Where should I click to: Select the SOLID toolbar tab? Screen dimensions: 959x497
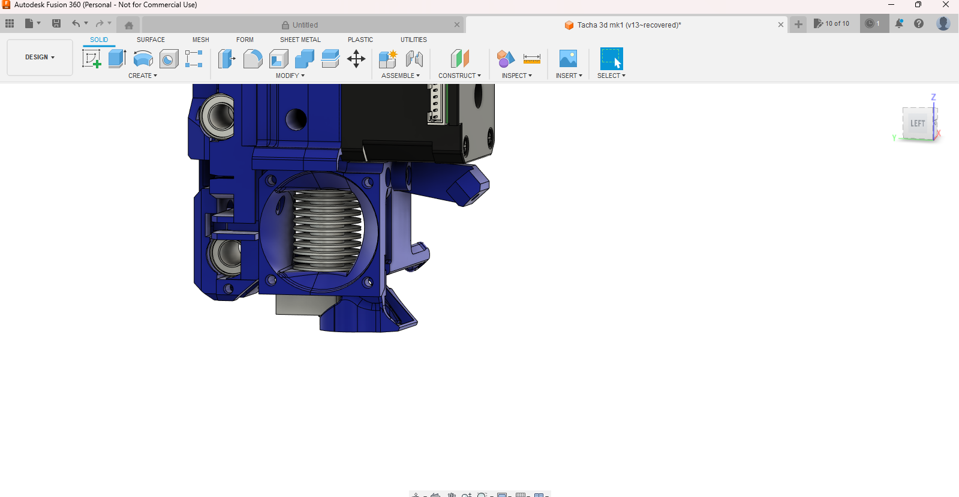pyautogui.click(x=99, y=40)
